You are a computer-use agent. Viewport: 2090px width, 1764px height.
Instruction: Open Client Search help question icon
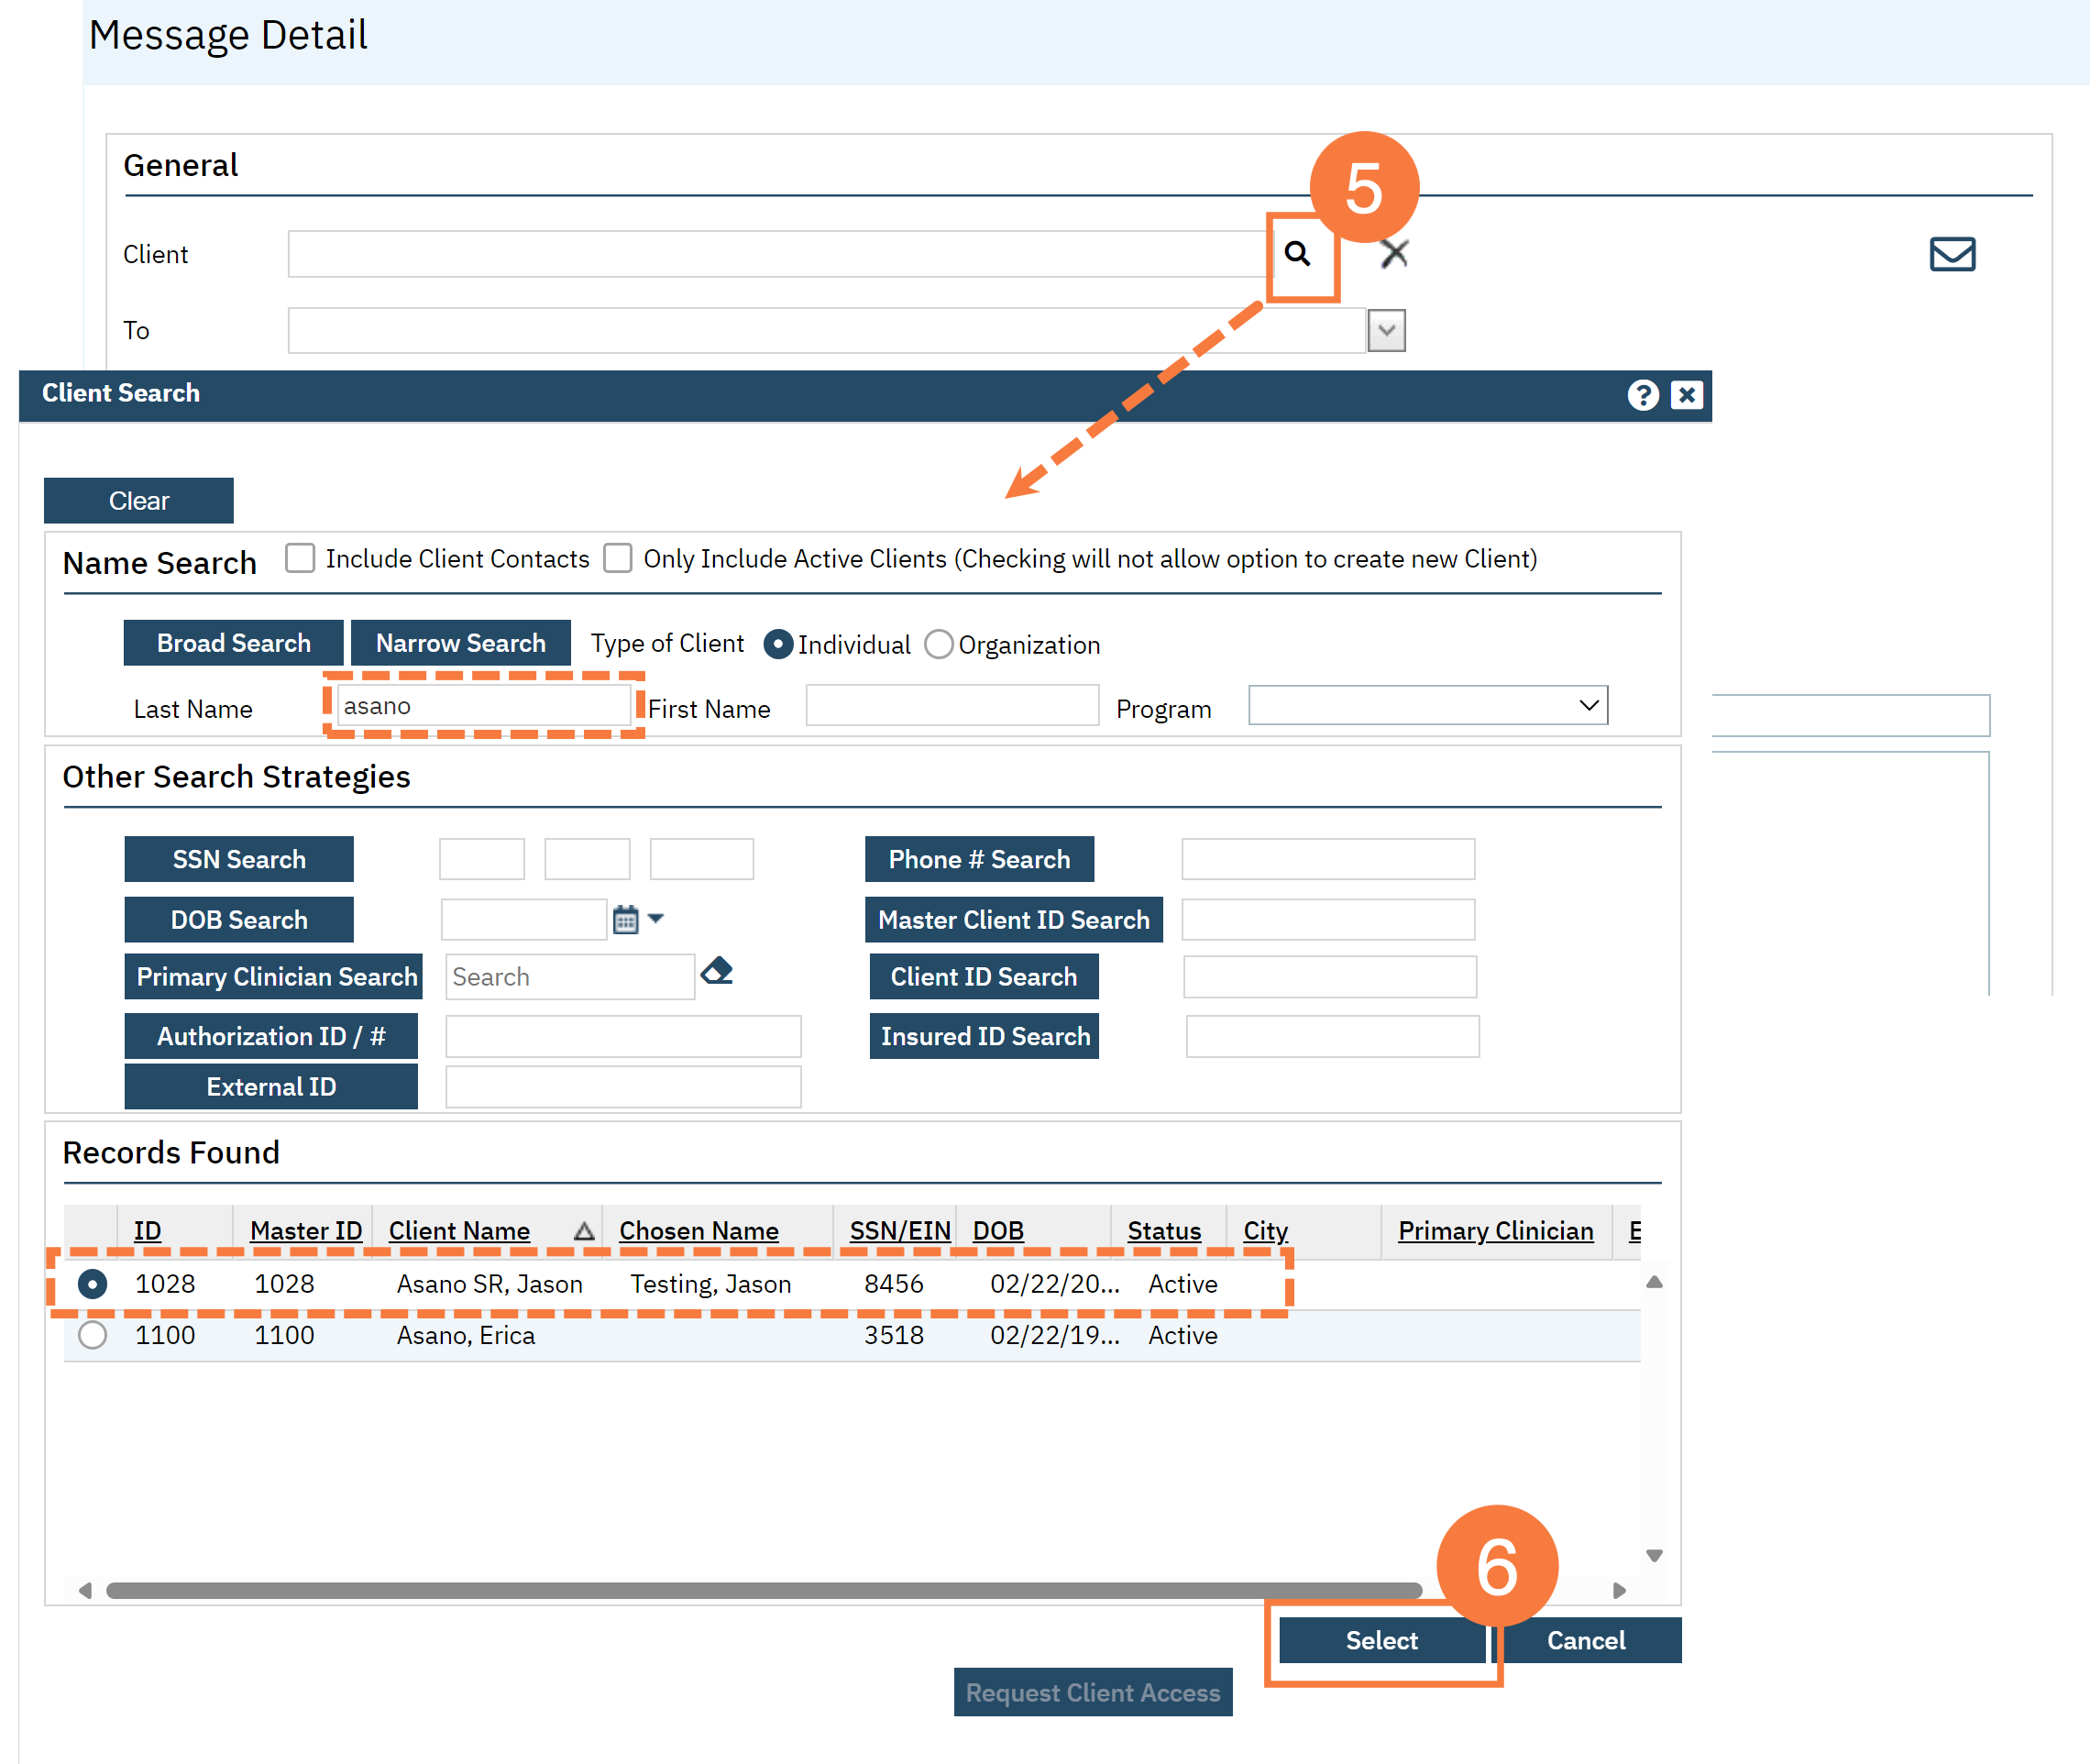(x=1642, y=395)
